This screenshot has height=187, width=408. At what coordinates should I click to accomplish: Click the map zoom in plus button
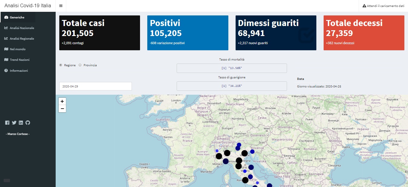coord(62,101)
